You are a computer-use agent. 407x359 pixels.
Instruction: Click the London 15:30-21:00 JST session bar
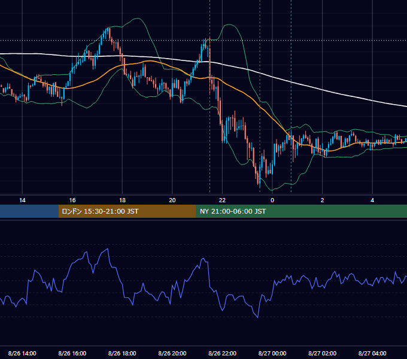click(x=127, y=211)
